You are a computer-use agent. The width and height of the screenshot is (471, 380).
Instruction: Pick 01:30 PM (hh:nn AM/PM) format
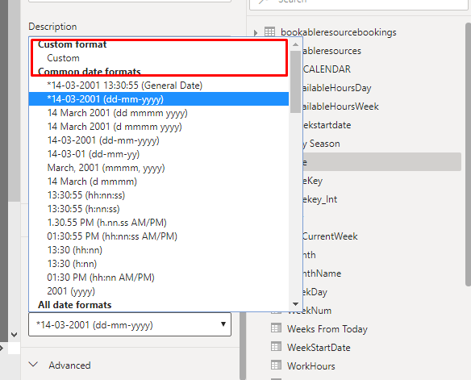(101, 278)
